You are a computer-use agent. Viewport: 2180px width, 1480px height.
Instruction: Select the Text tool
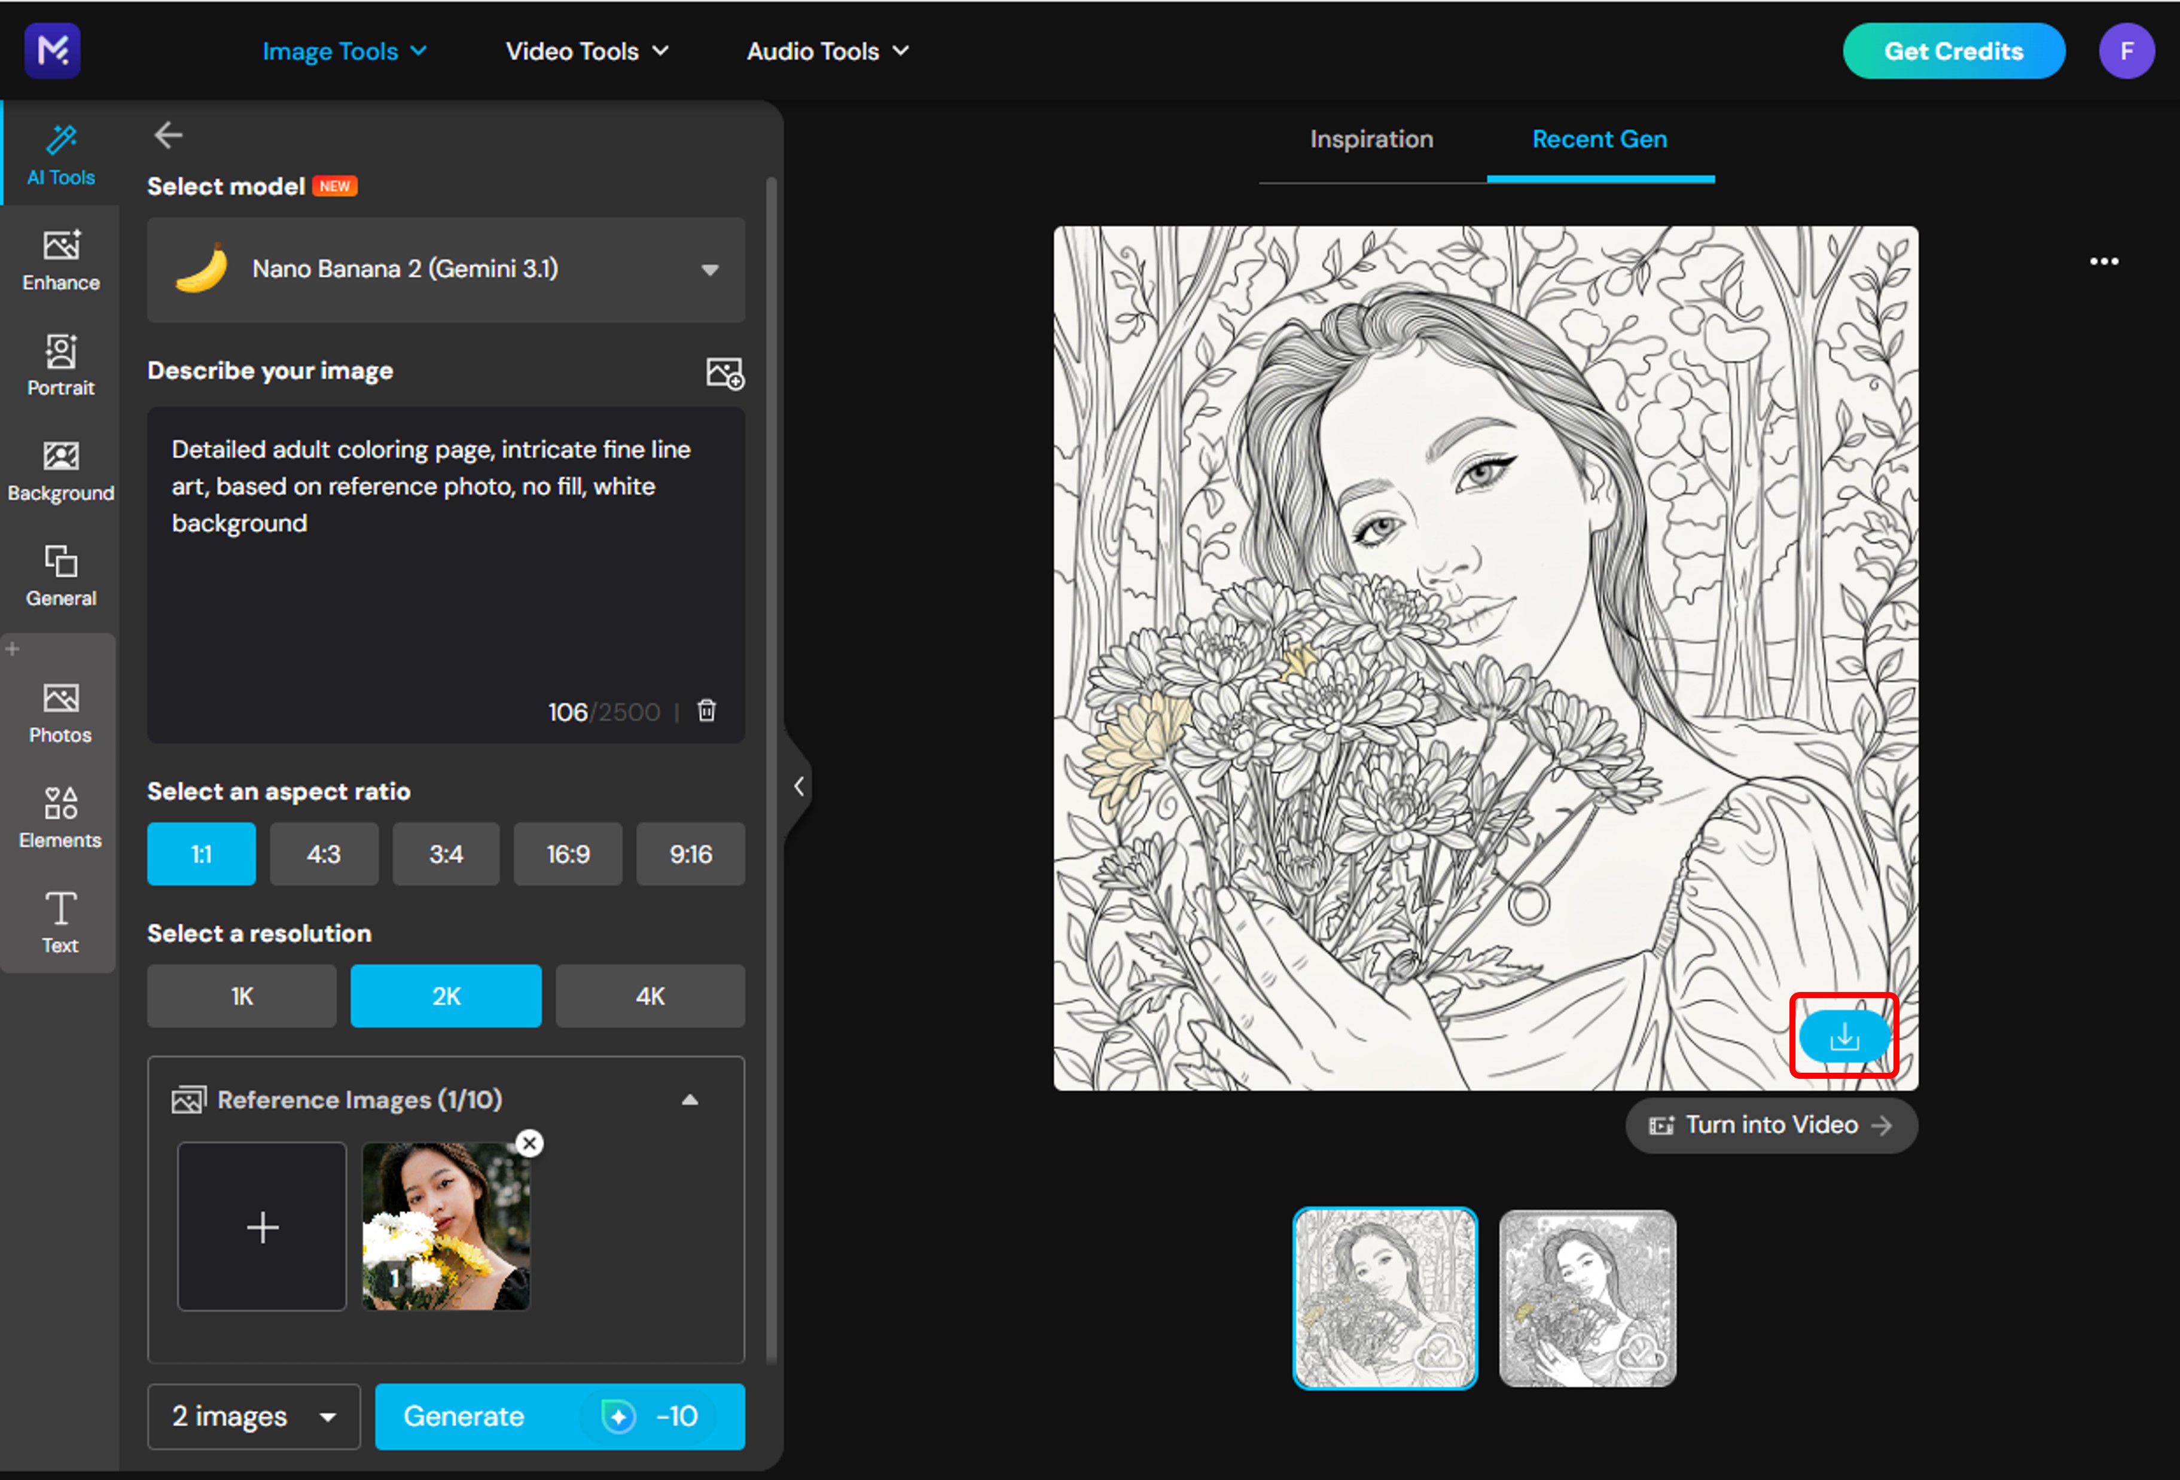60,922
